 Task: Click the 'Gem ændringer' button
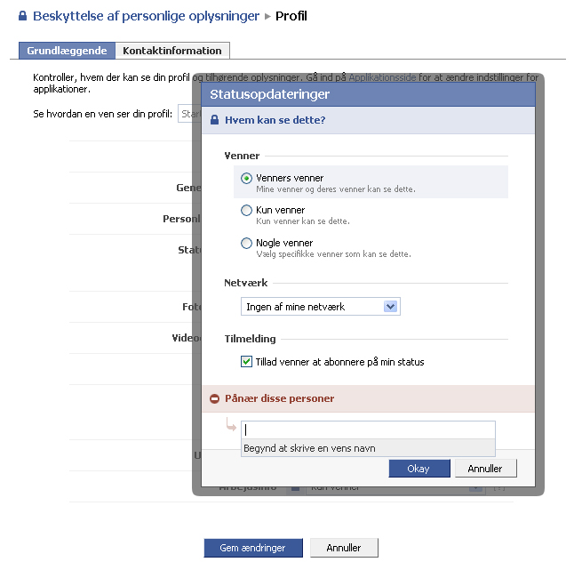point(253,548)
